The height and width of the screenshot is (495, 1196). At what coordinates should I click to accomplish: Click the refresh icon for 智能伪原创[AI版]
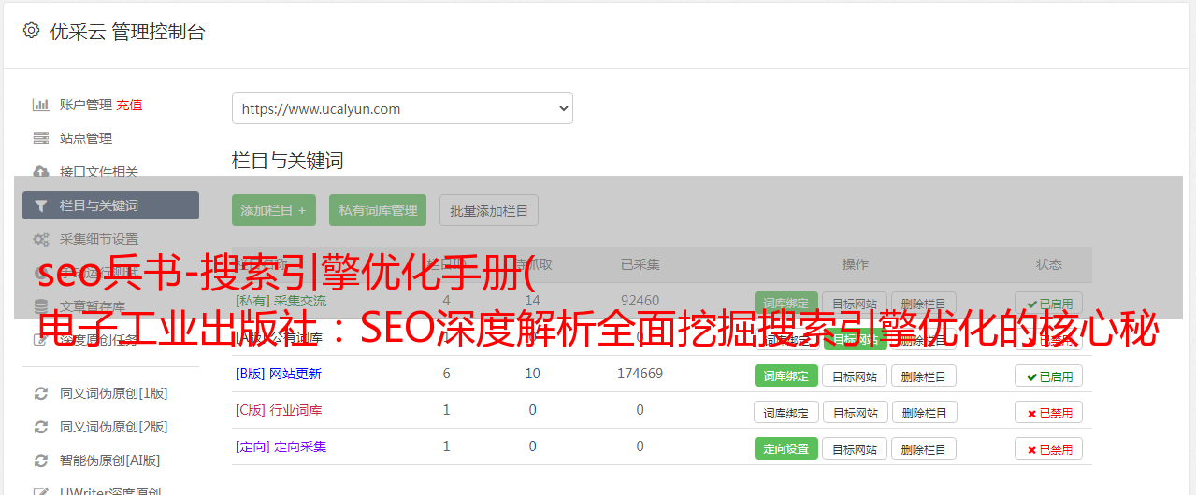point(41,460)
